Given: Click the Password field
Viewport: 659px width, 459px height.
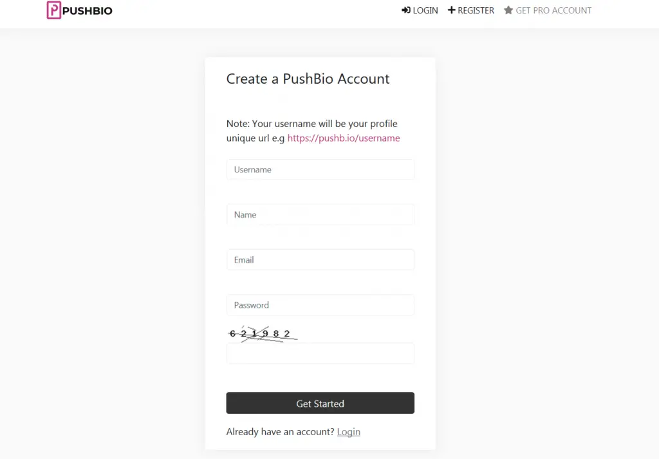Looking at the screenshot, I should [x=320, y=304].
